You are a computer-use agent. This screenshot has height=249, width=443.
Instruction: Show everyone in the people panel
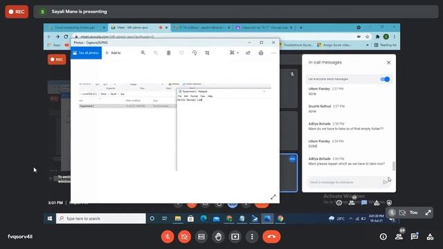click(x=399, y=237)
